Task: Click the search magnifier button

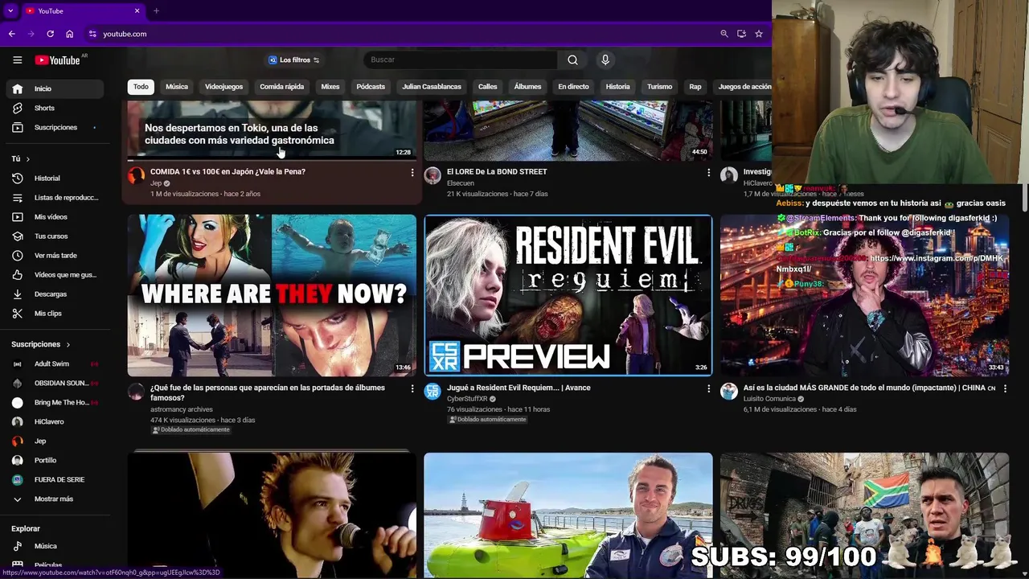Action: 572,60
